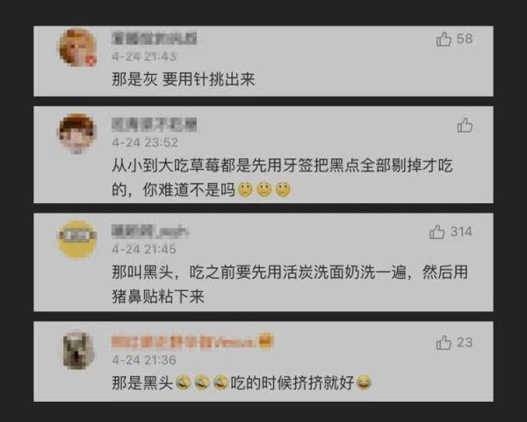
Task: Select comment text 那是黑头 吃的时候挤挤就好
Action: tap(242, 382)
